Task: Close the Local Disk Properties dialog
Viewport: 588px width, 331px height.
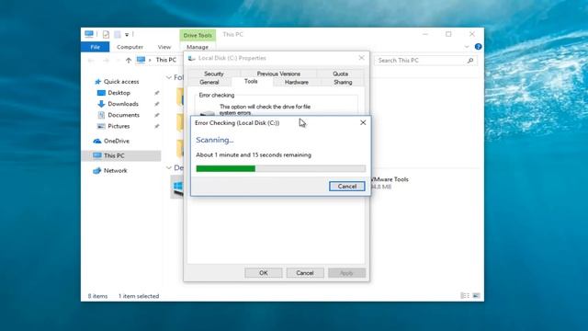Action: [x=361, y=58]
